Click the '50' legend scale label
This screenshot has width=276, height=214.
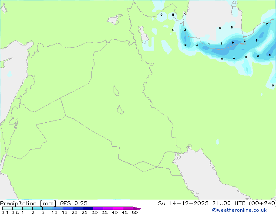pyautogui.click(x=135, y=212)
